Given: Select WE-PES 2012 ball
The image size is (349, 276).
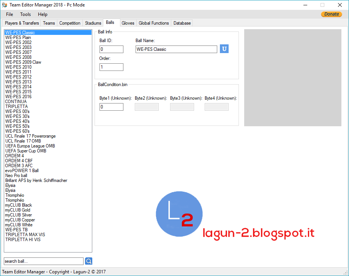Looking at the screenshot, I should click(x=48, y=77).
